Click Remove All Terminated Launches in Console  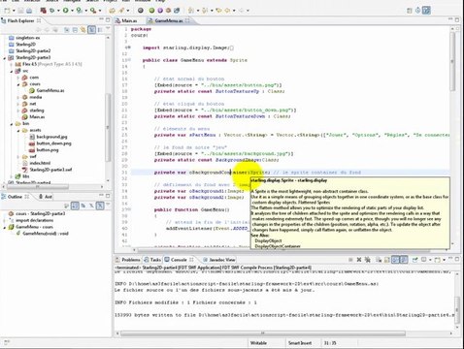(x=368, y=260)
